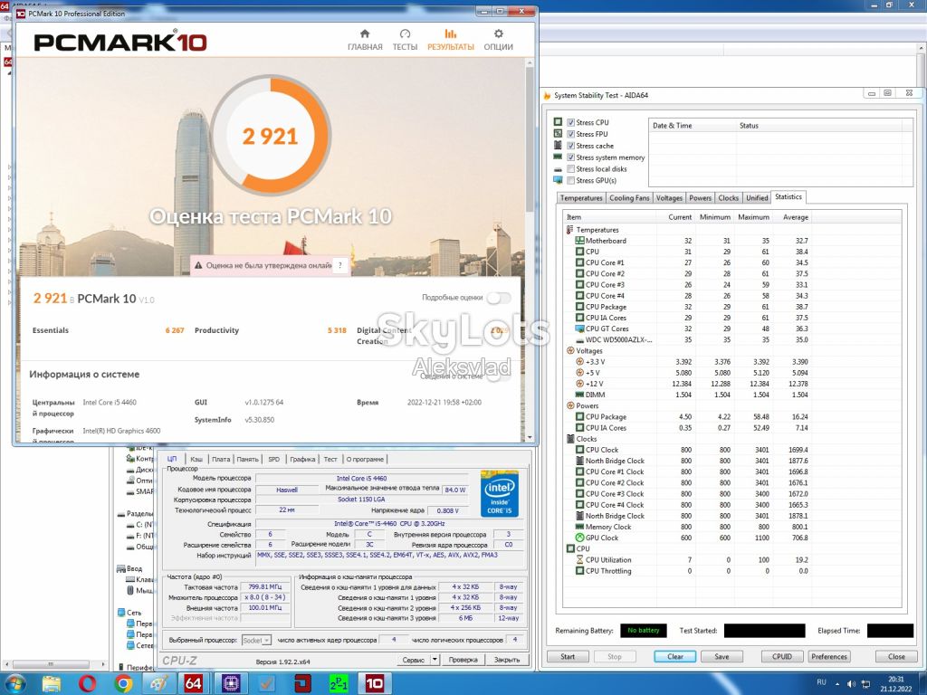Open the volume speaker icon in system tray
The height and width of the screenshot is (695, 927).
tap(851, 684)
